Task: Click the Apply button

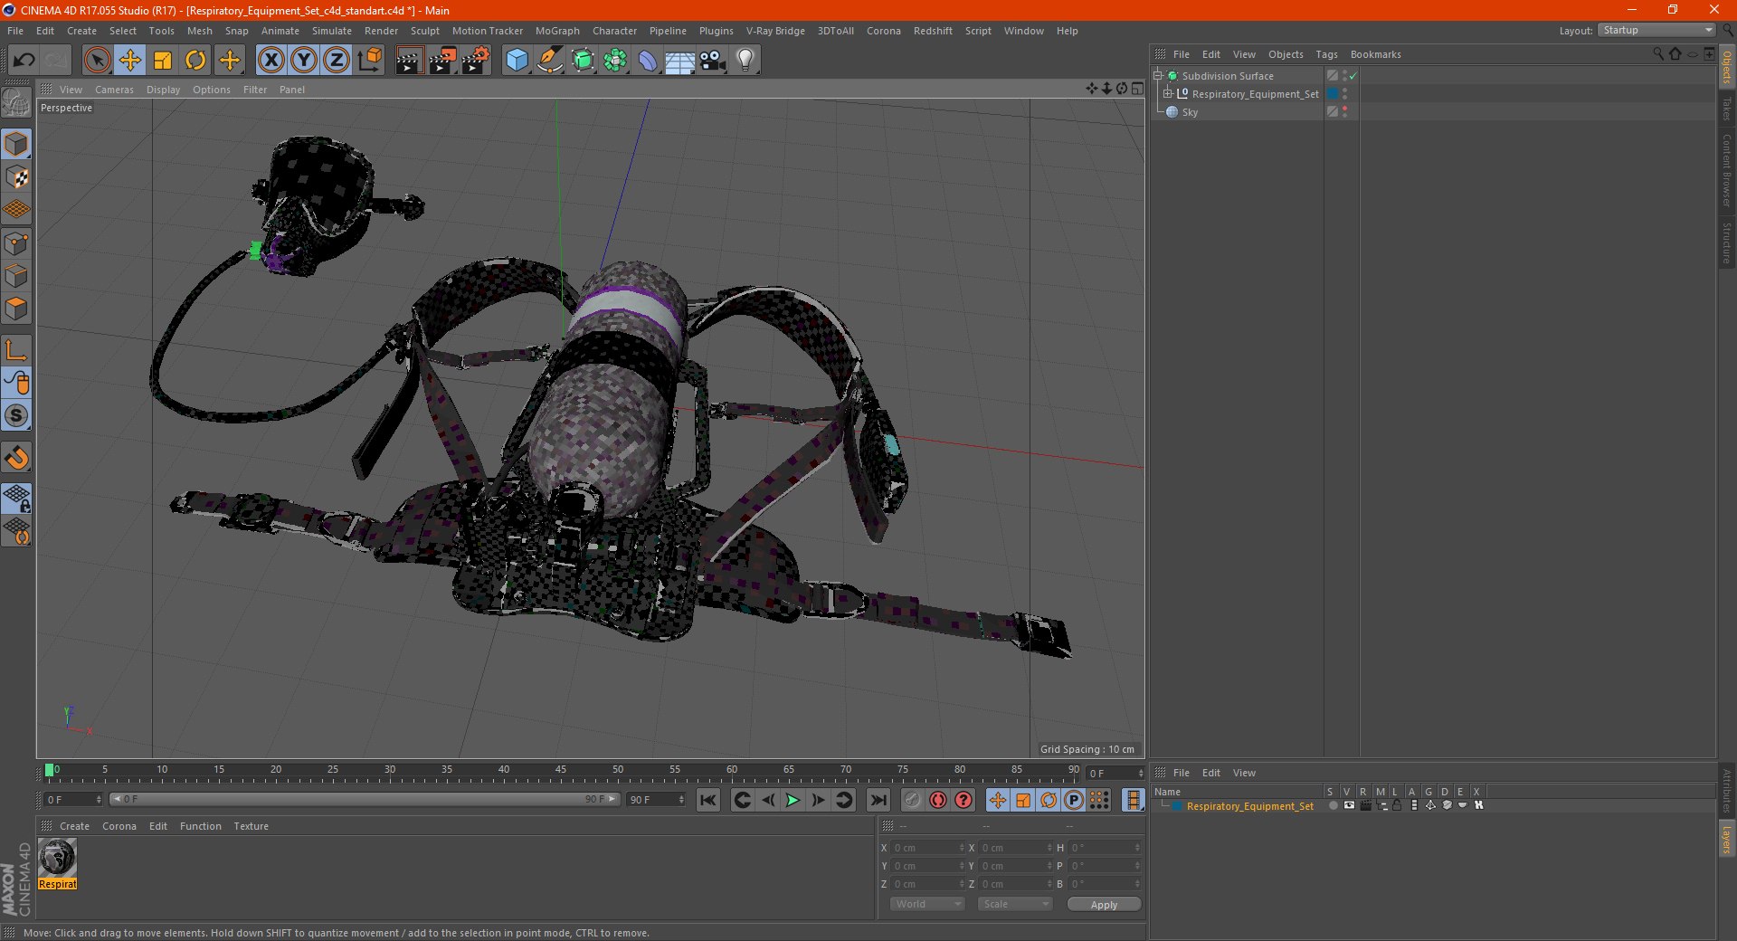Action: 1104,904
